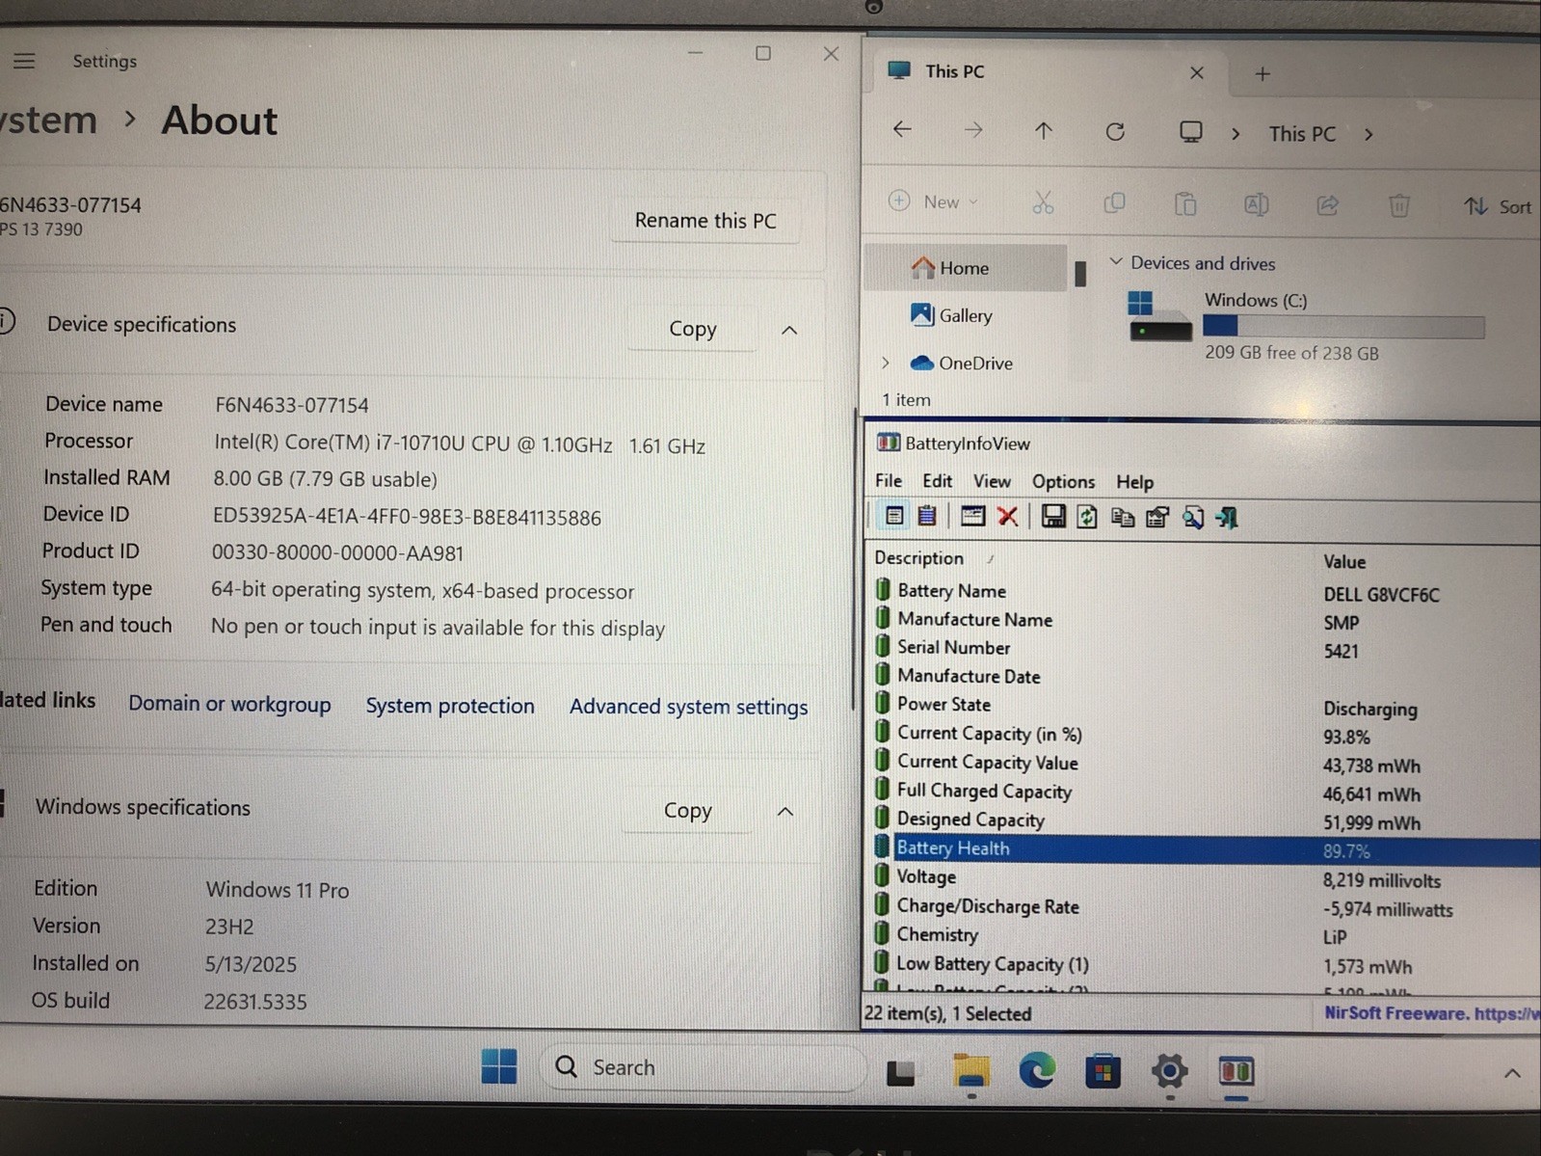Navigate up one folder level
Screen dimensions: 1541x1156
coord(1044,130)
